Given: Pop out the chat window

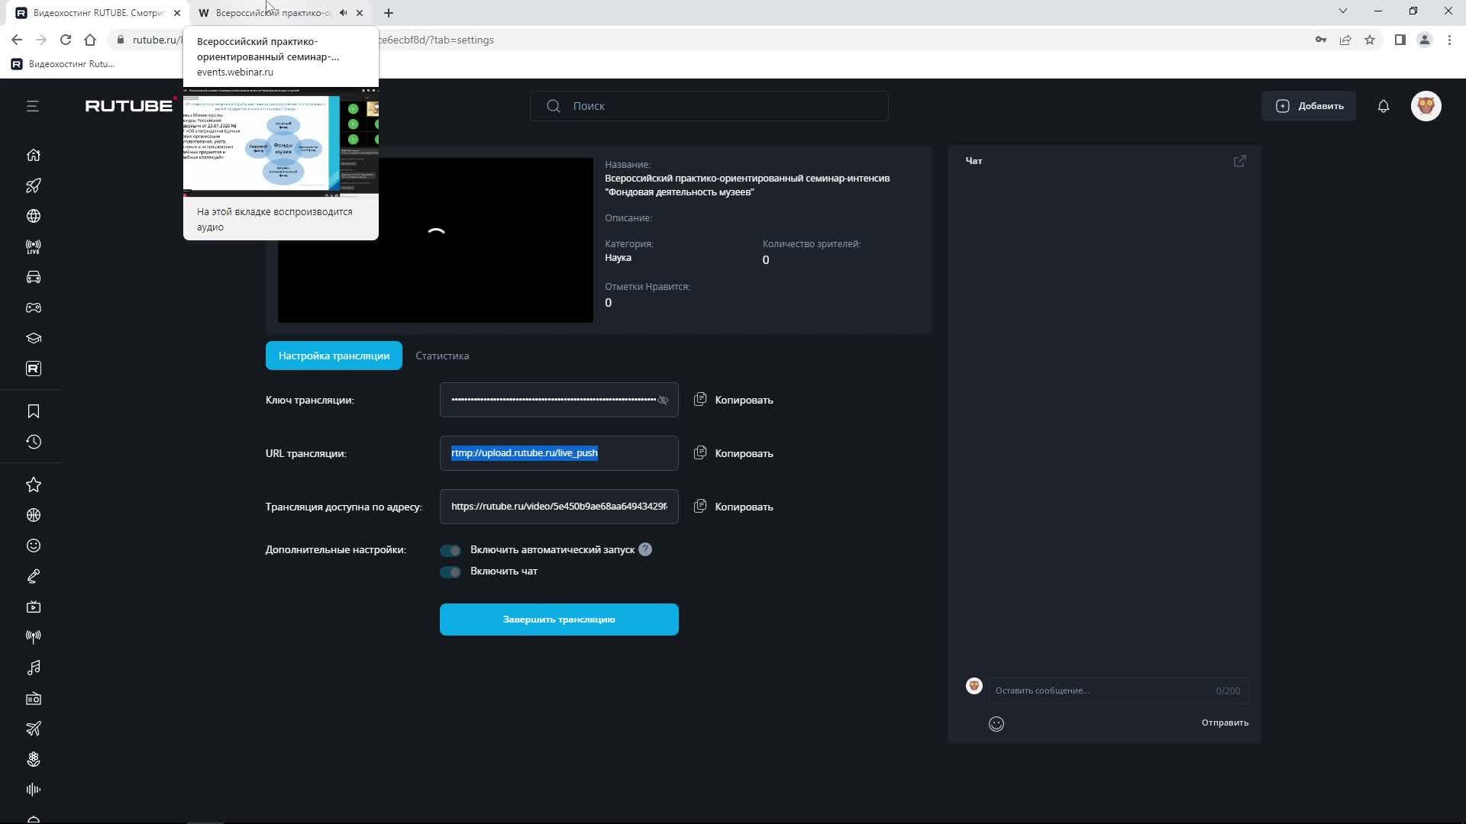Looking at the screenshot, I should 1239,161.
